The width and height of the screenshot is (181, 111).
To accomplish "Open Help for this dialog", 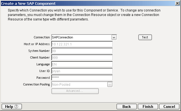I will 12,107.
